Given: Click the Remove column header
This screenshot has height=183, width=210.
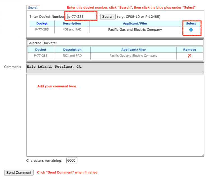Looking at the screenshot, I should pos(190,50).
